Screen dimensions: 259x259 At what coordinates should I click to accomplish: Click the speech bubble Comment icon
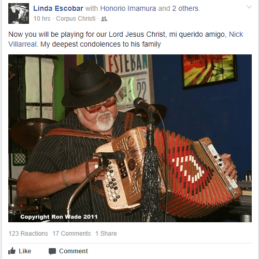52,251
